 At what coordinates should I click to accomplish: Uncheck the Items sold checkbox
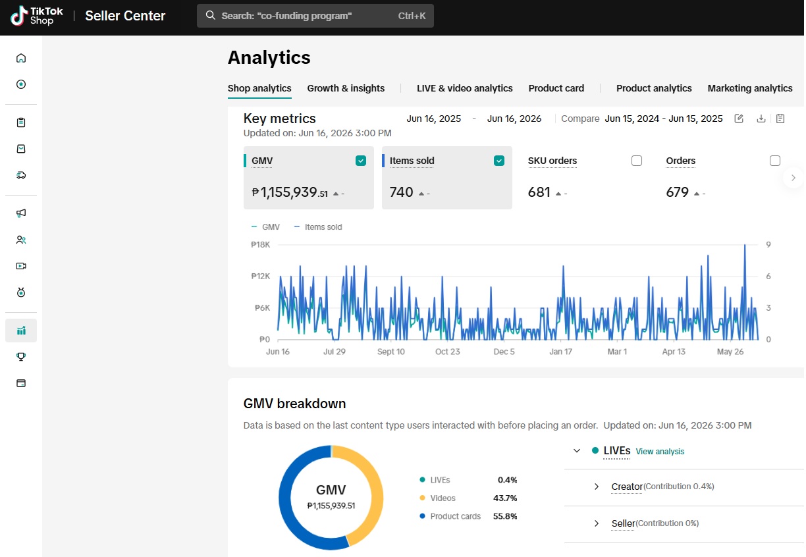click(x=499, y=161)
